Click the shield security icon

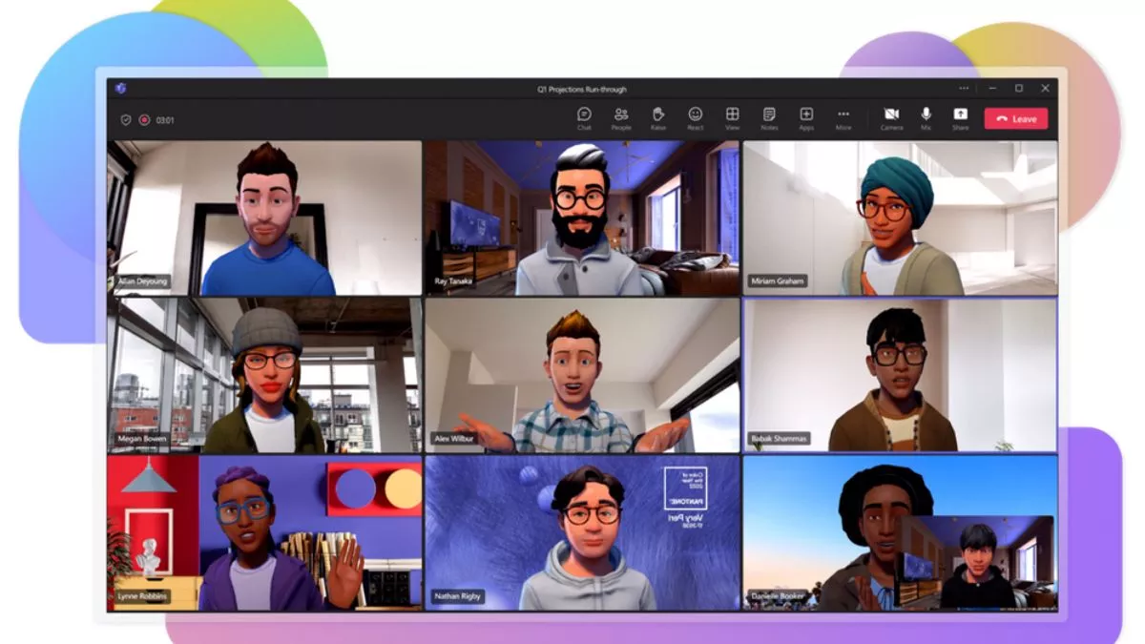click(x=125, y=120)
